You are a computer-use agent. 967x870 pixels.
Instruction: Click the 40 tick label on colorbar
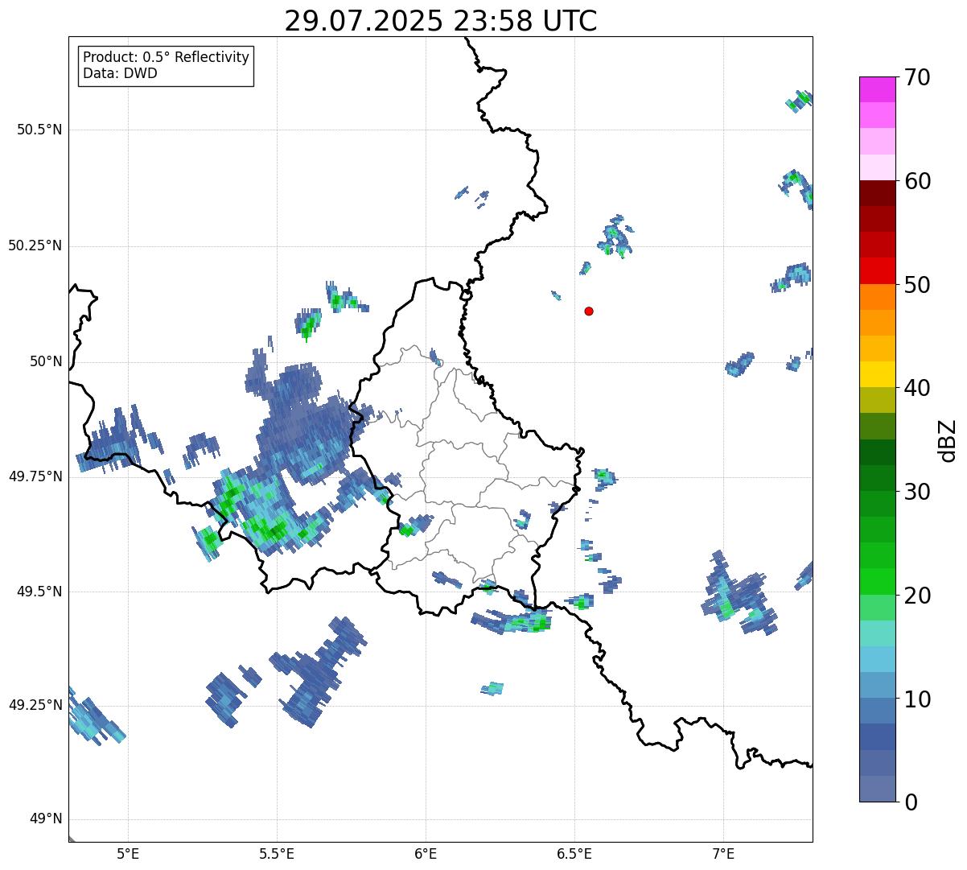point(917,388)
